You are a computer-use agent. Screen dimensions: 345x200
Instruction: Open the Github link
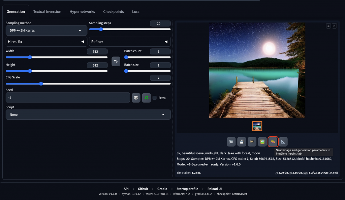click(x=143, y=189)
